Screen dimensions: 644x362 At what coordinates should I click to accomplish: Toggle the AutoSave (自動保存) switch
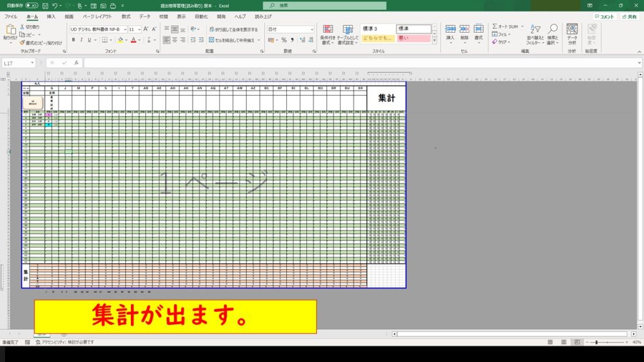coord(31,5)
